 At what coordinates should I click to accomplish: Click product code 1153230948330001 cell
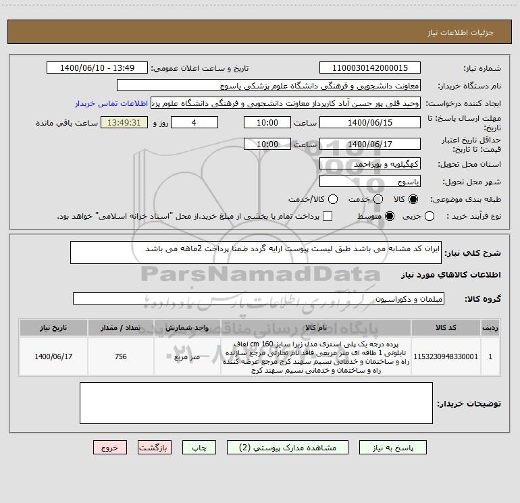coord(446,356)
